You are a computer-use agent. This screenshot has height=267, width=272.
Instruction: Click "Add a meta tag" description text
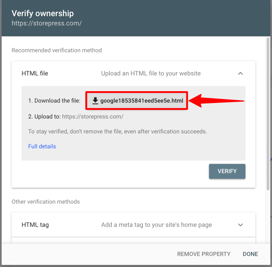pos(157,225)
